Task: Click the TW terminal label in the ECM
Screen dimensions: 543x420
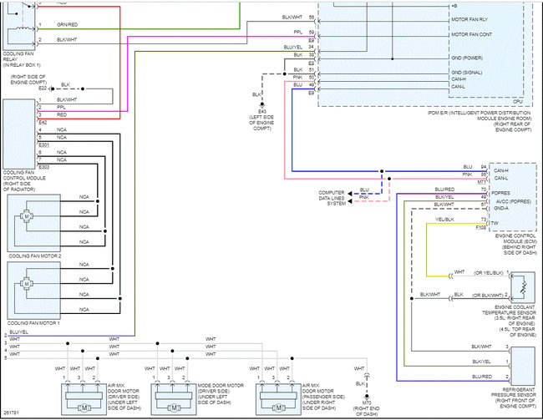Action: (495, 223)
